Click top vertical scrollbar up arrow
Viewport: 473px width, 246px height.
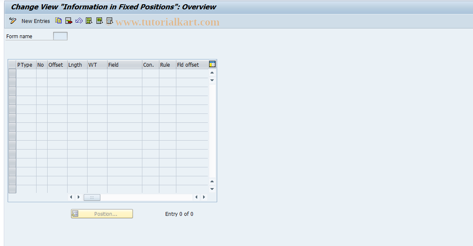tap(212, 73)
